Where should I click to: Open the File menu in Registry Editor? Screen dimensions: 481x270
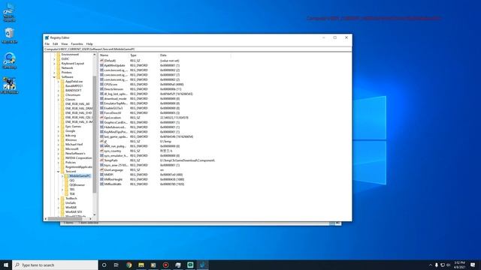point(47,44)
